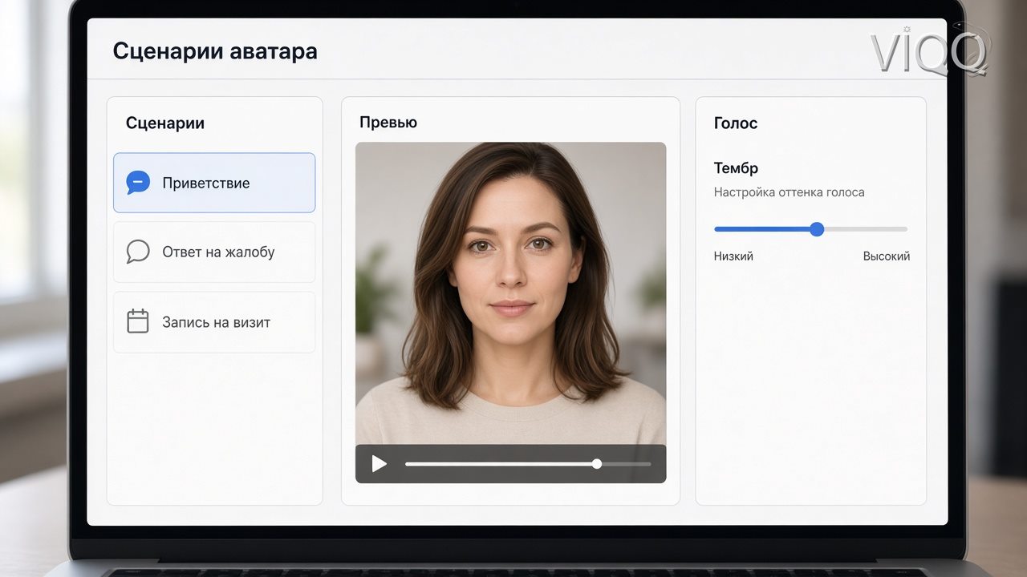The width and height of the screenshot is (1027, 577).
Task: Play the avatar preview video
Action: click(x=380, y=464)
